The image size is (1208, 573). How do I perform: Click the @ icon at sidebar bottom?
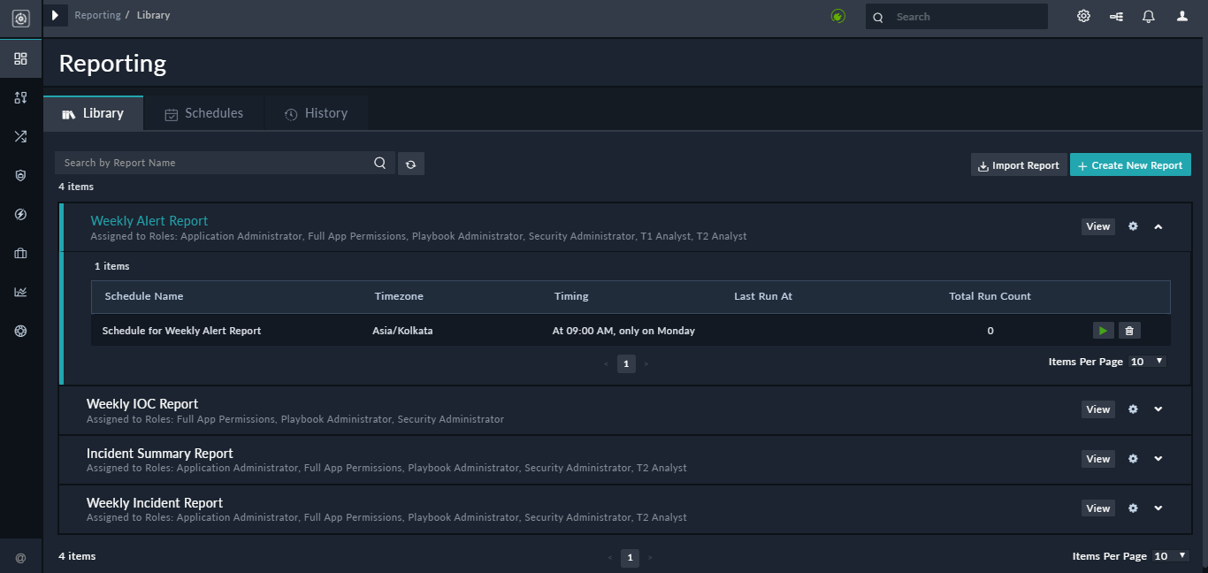pyautogui.click(x=20, y=558)
